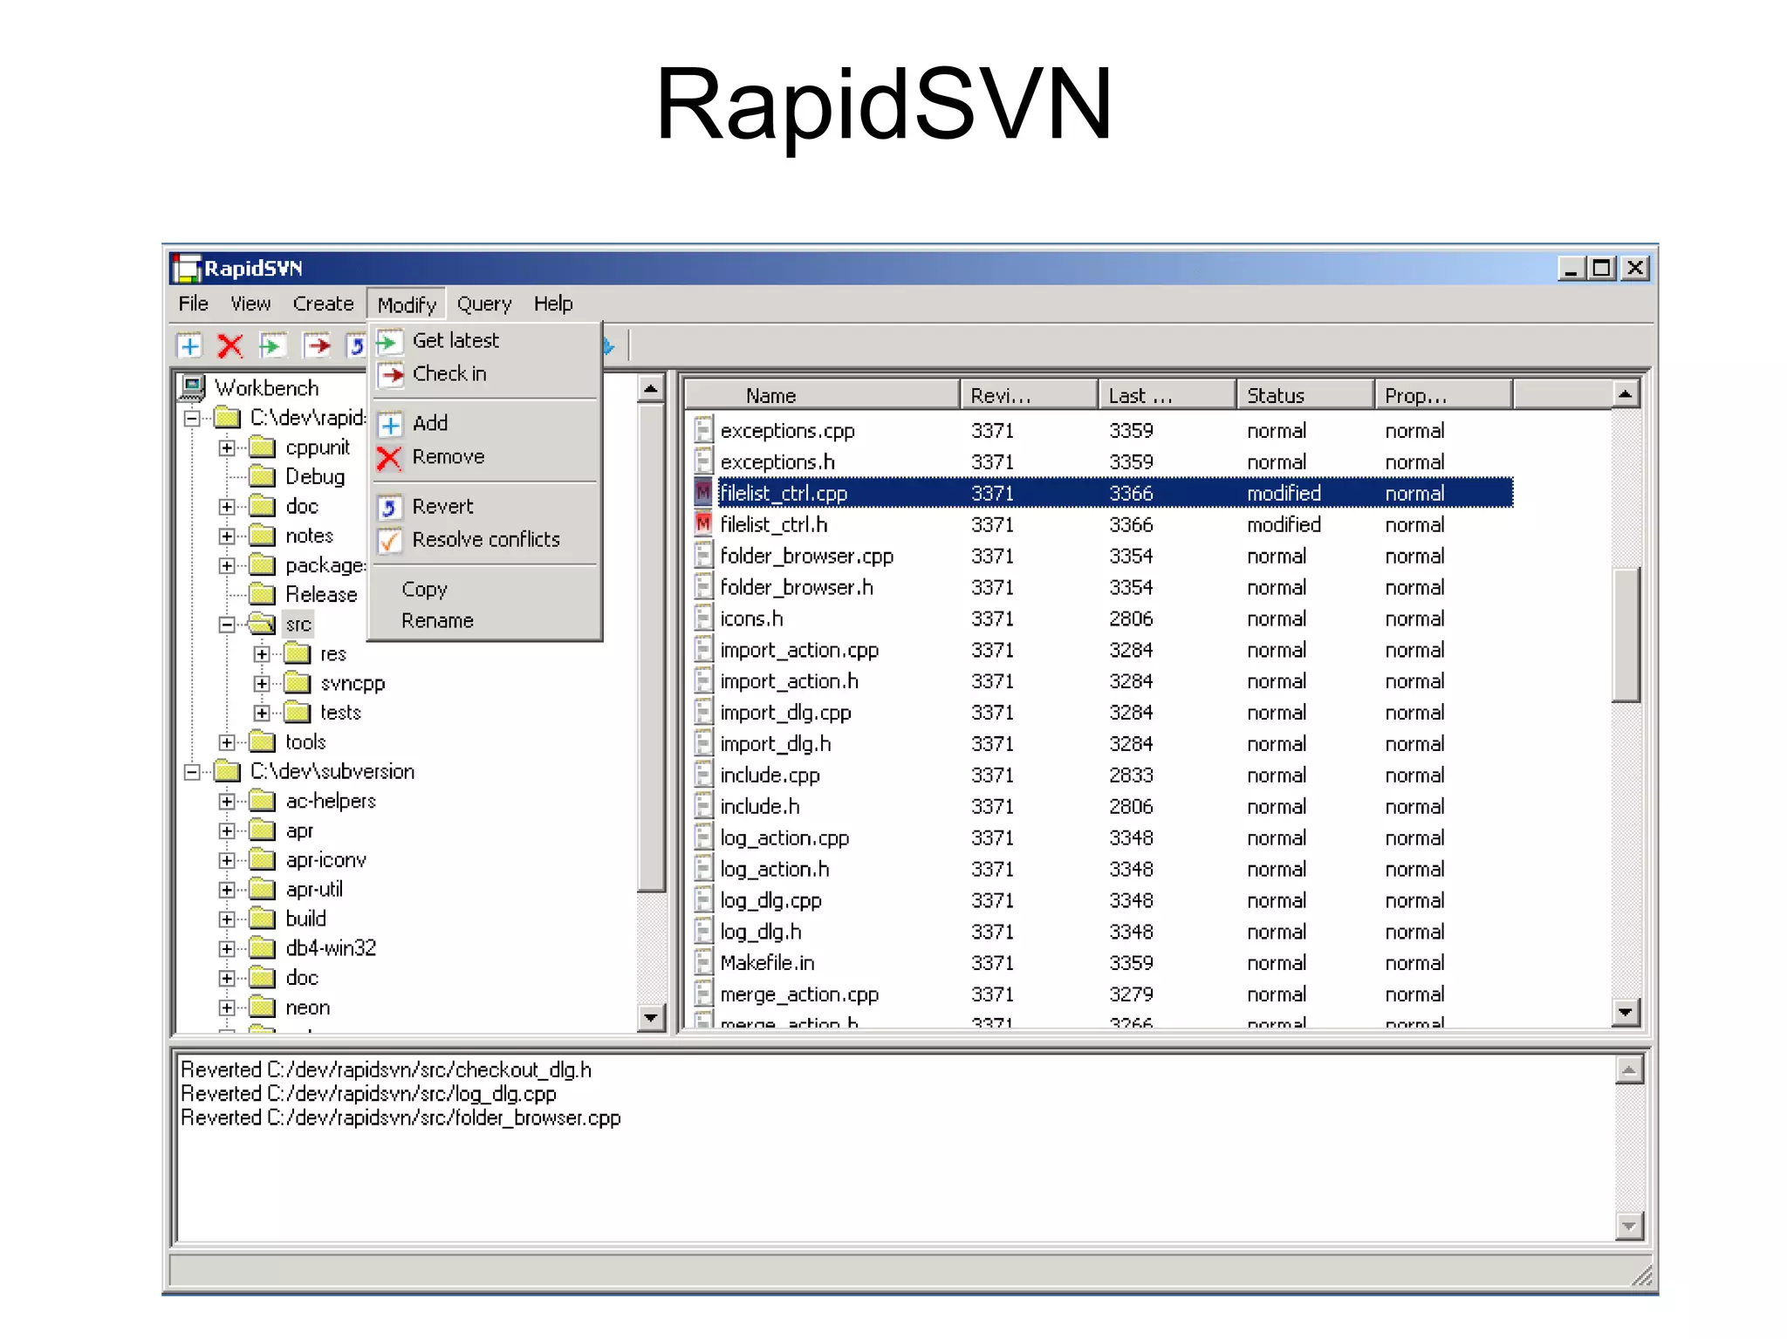Choose Check in from Modify menu
This screenshot has width=1787, height=1339.
pyautogui.click(x=448, y=374)
